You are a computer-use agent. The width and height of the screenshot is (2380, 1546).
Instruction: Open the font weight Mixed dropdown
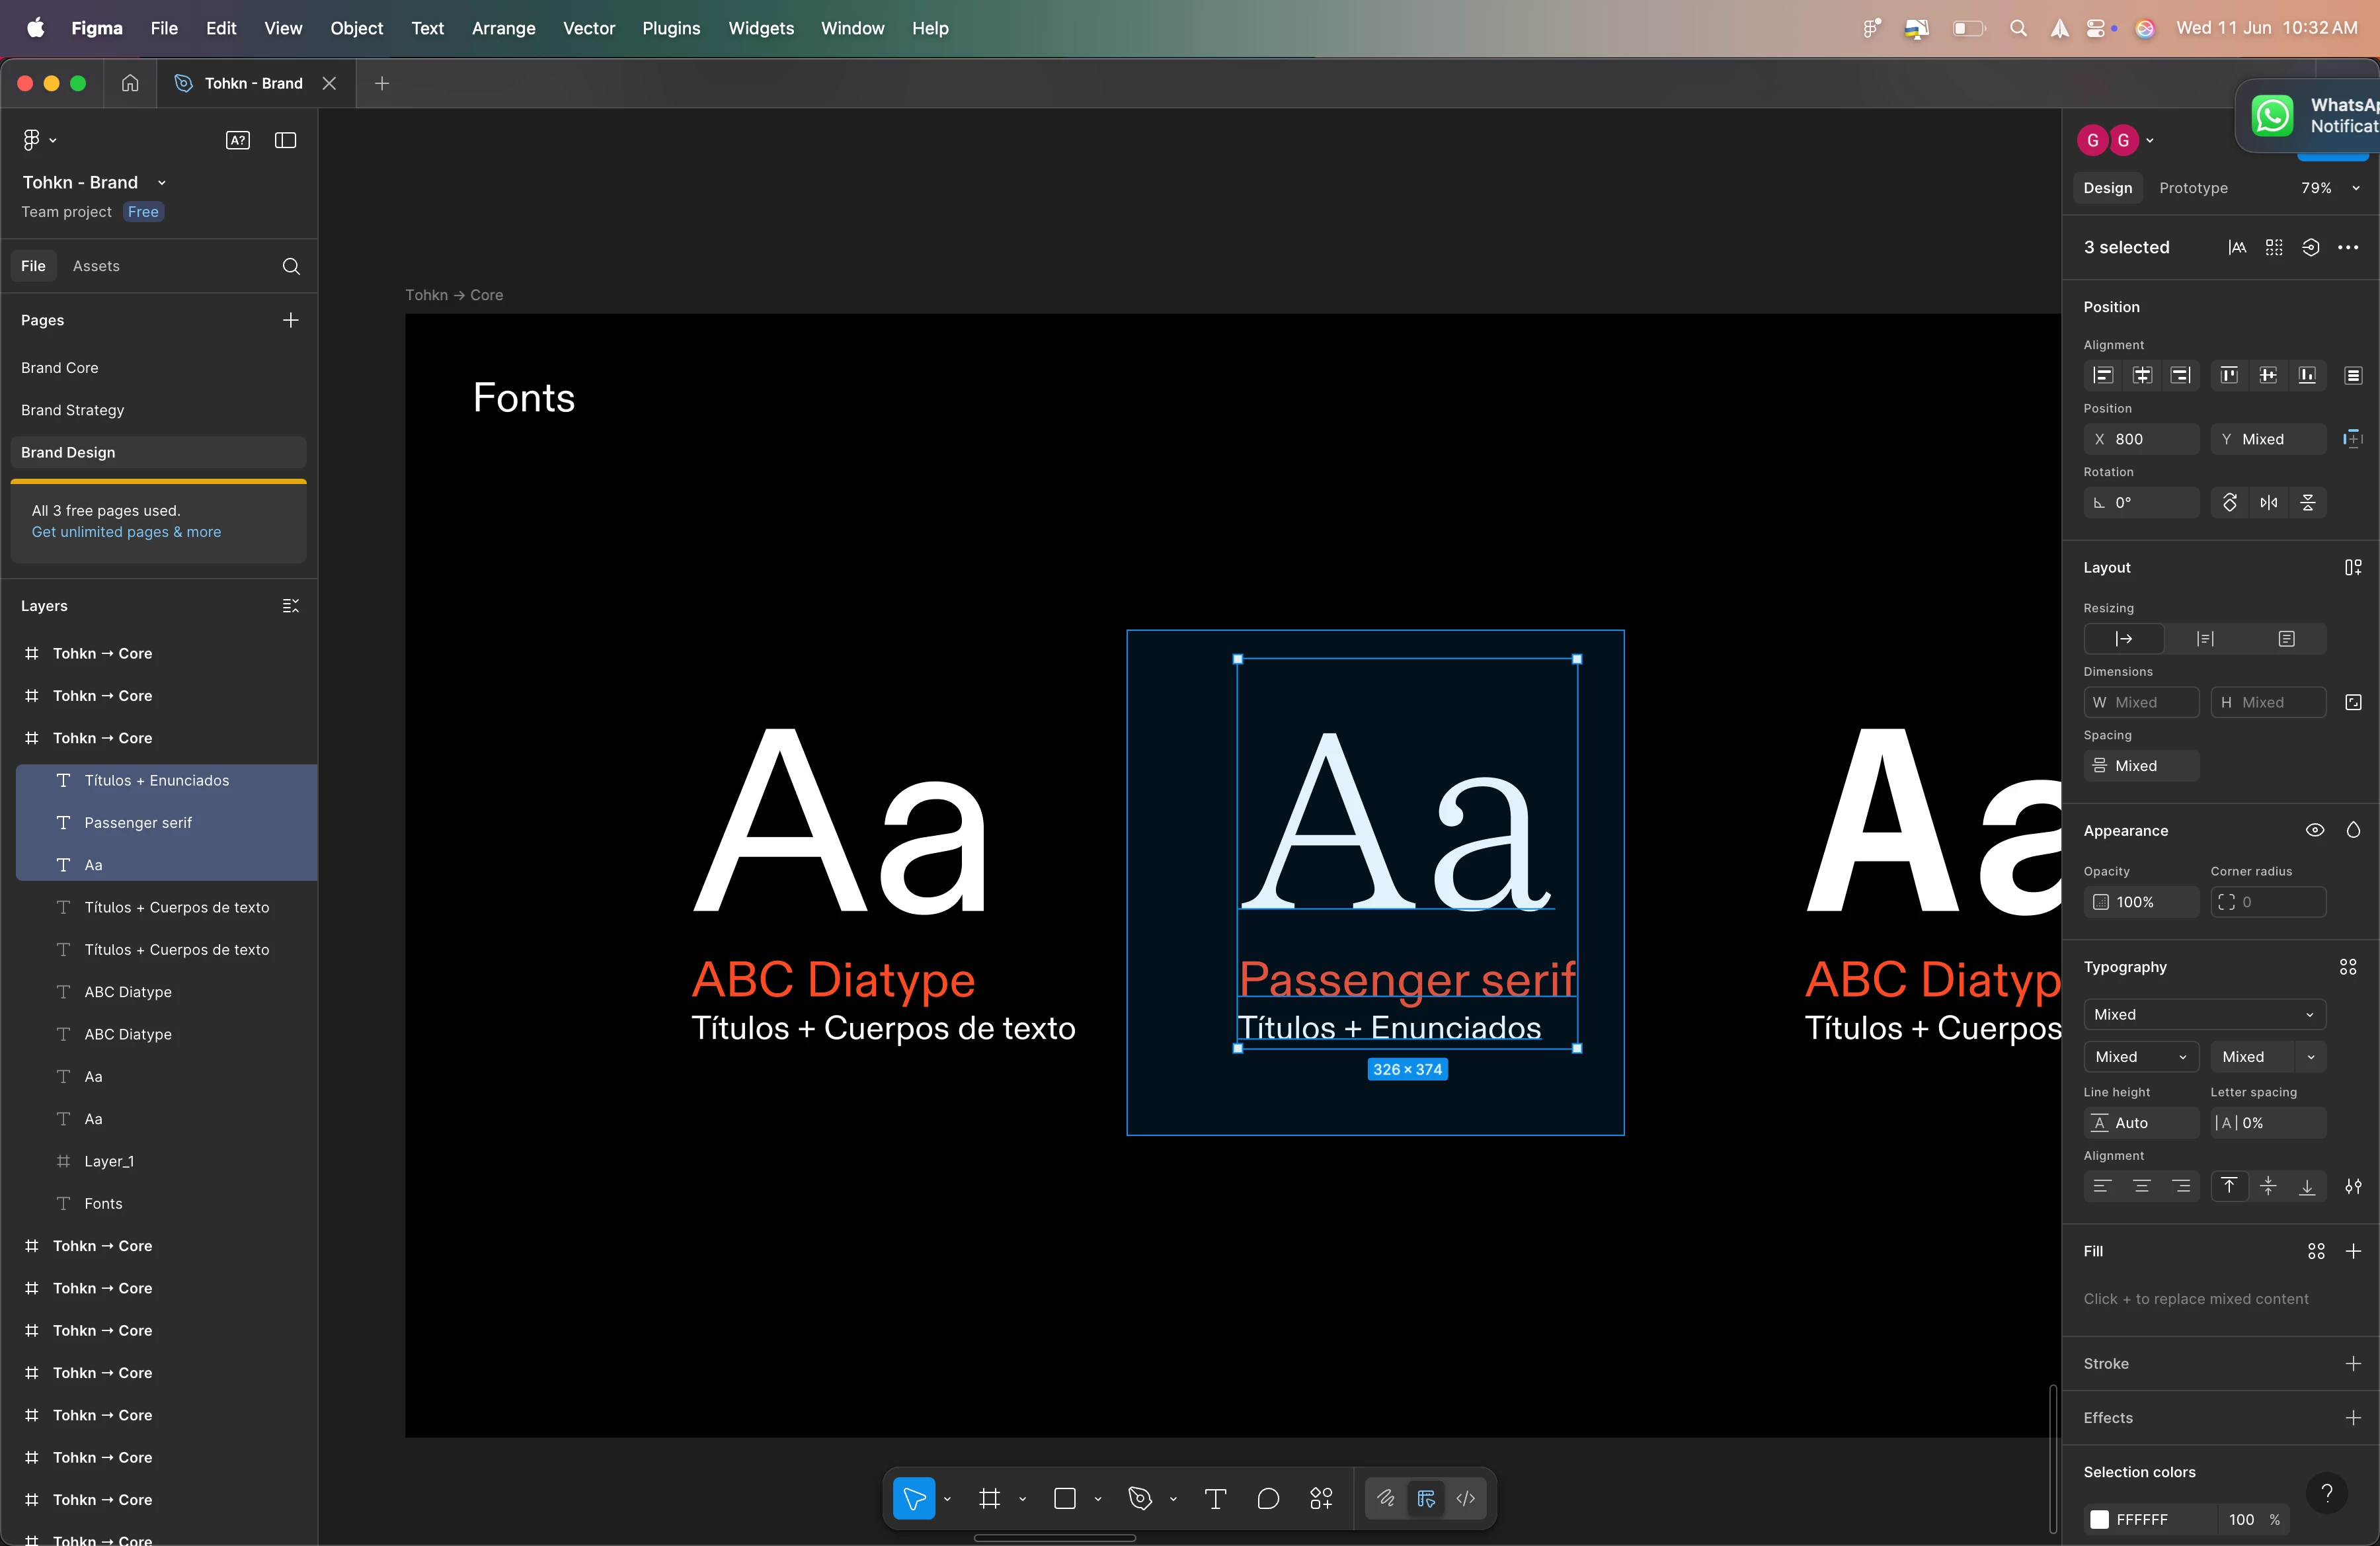2141,1057
